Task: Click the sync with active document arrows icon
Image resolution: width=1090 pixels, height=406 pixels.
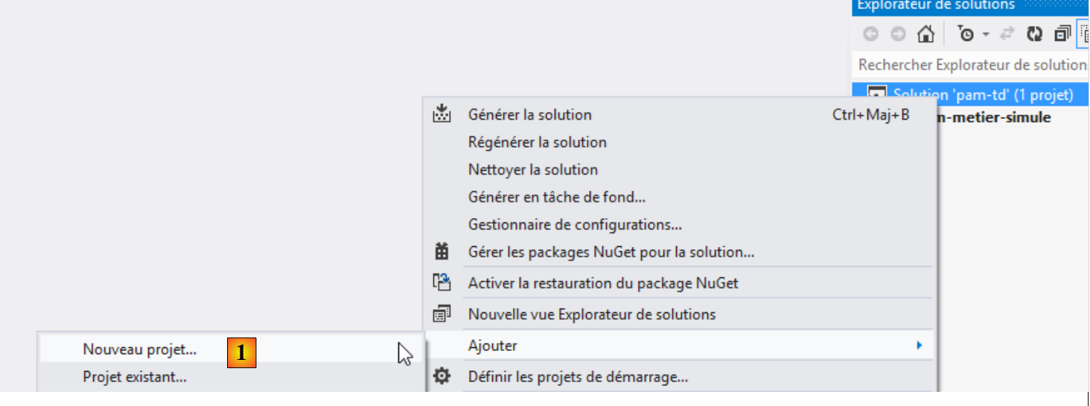Action: [1007, 34]
